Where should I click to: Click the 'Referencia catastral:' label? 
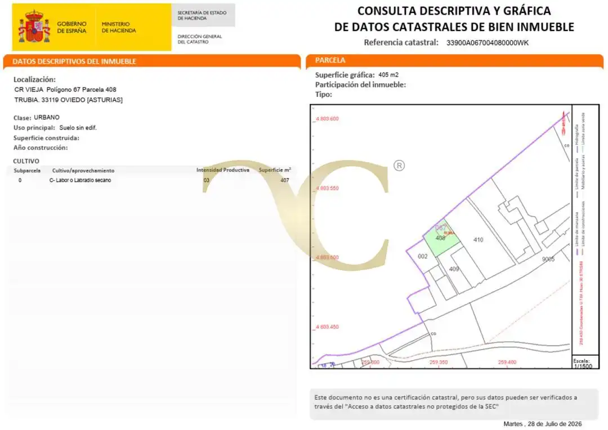coord(401,43)
